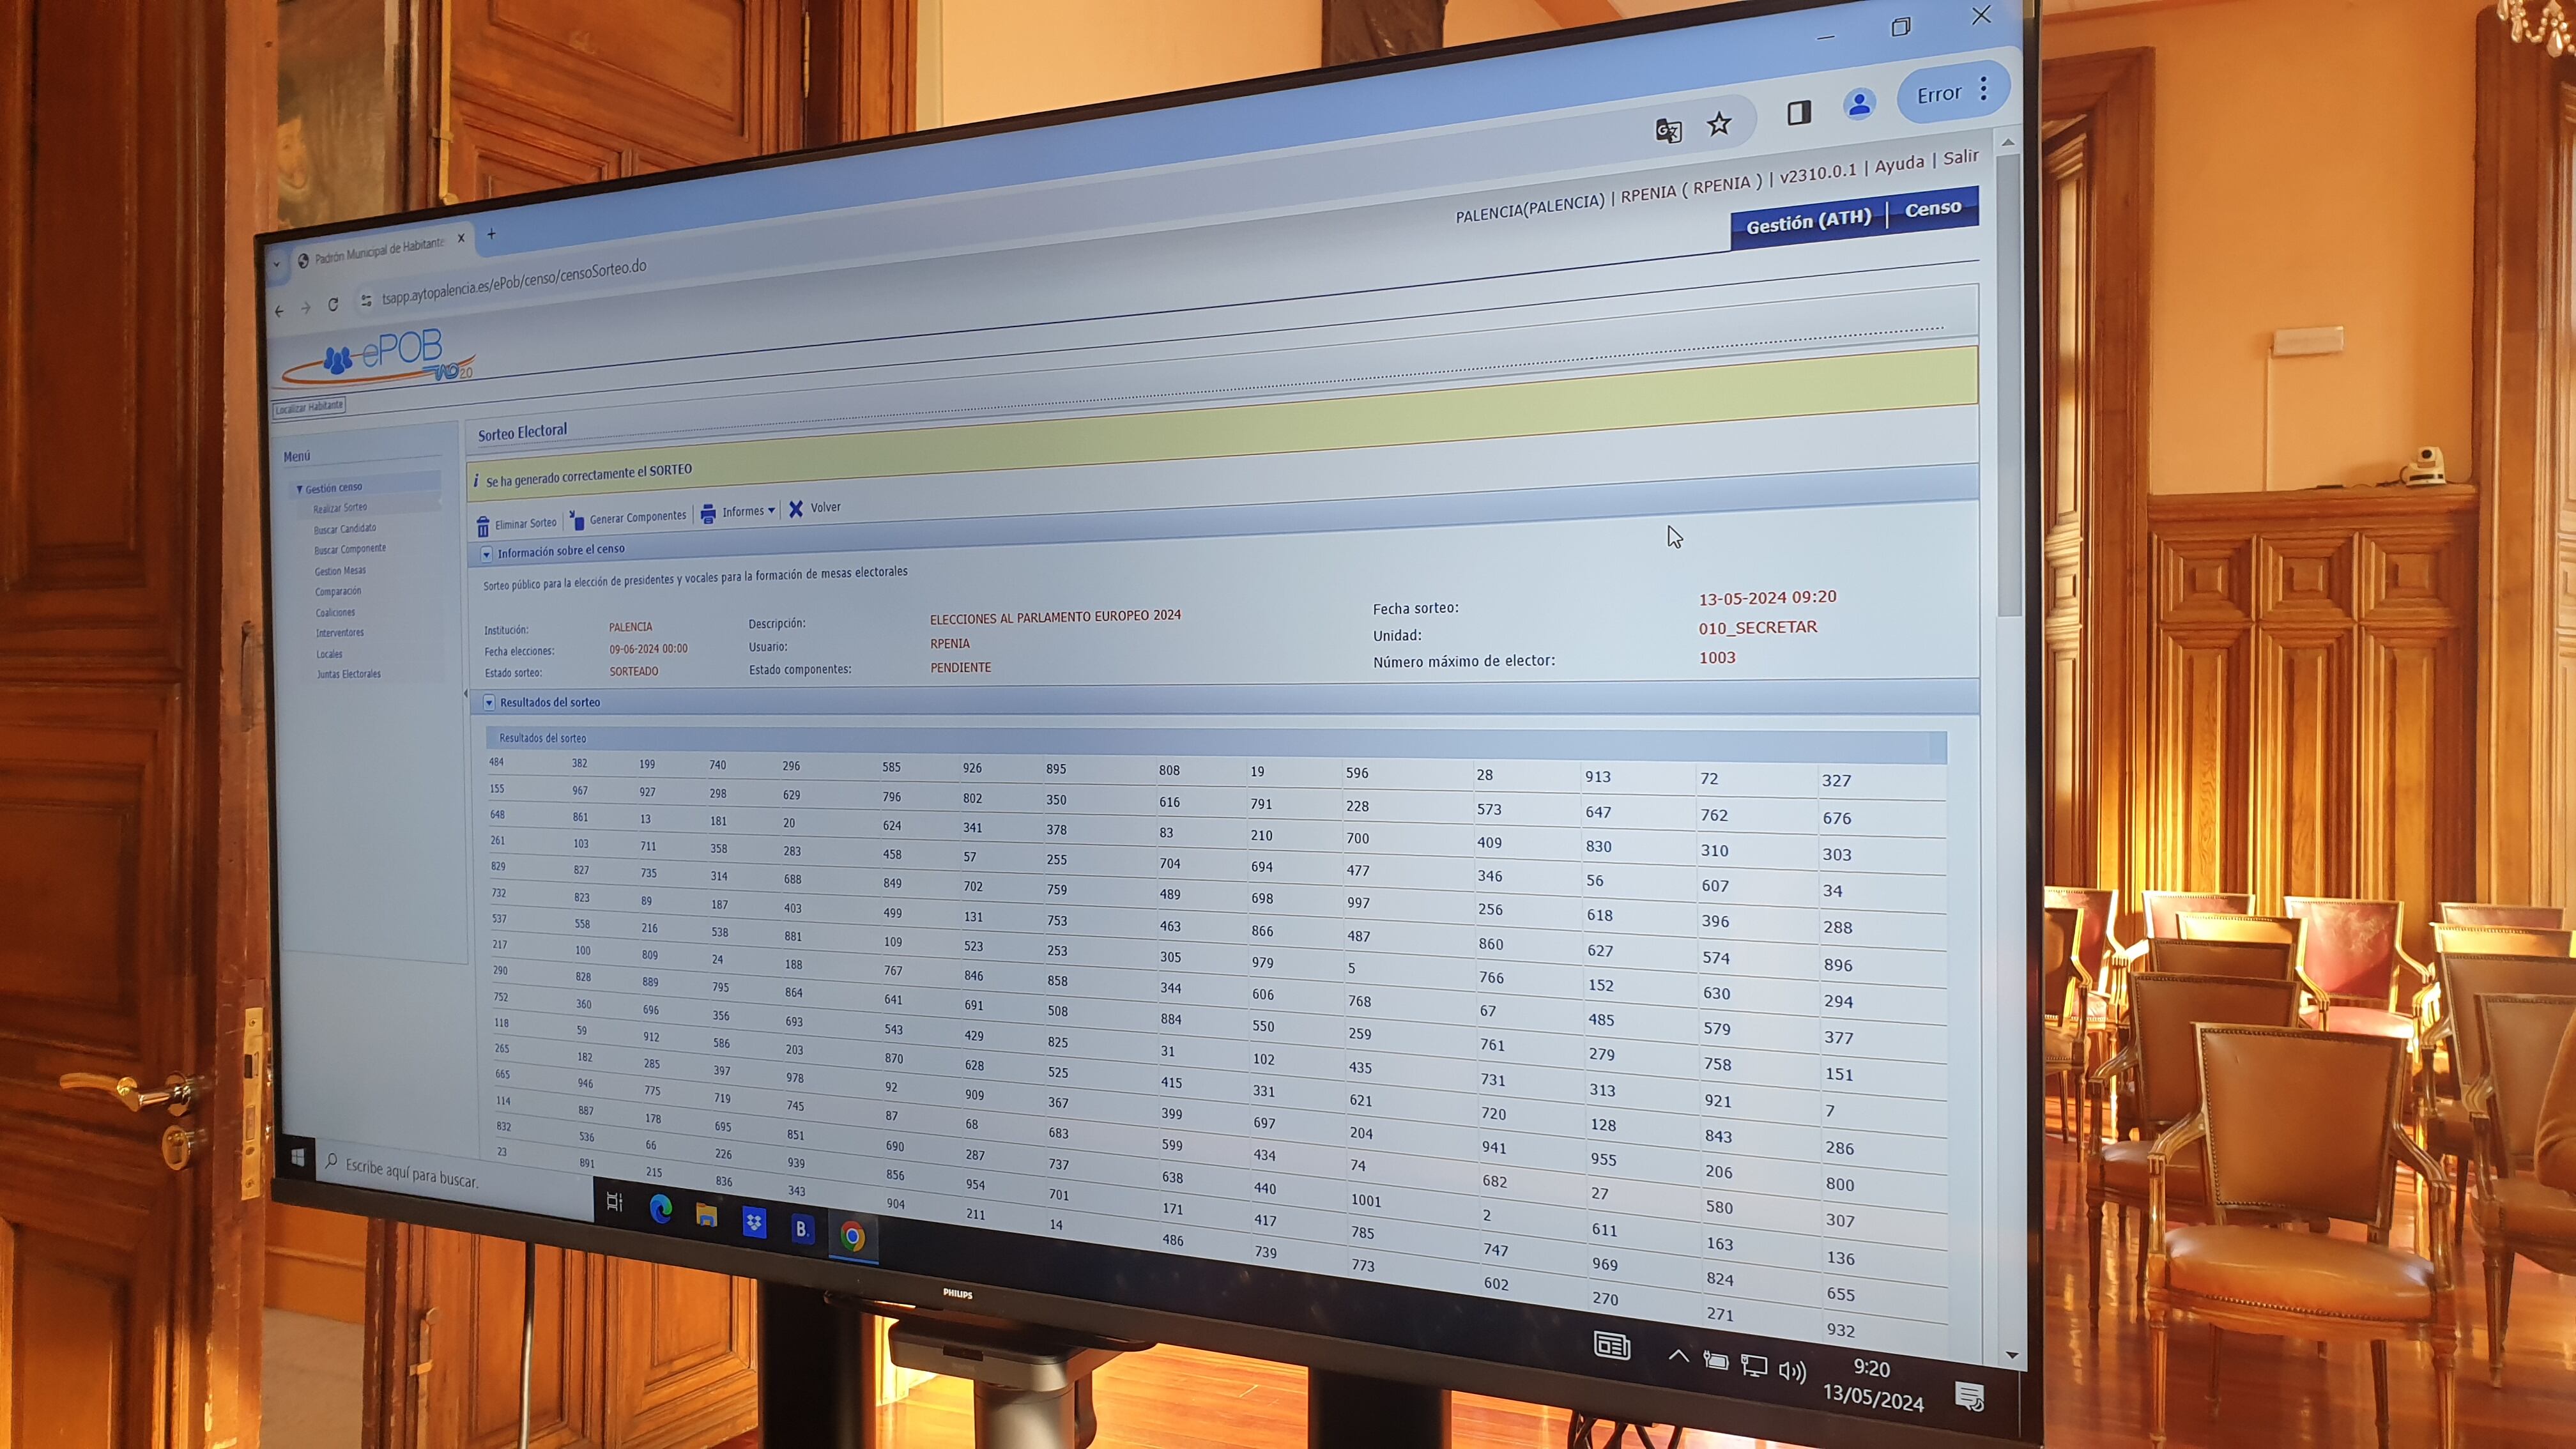
Task: Open the notification center icon
Action: tap(1969, 1396)
